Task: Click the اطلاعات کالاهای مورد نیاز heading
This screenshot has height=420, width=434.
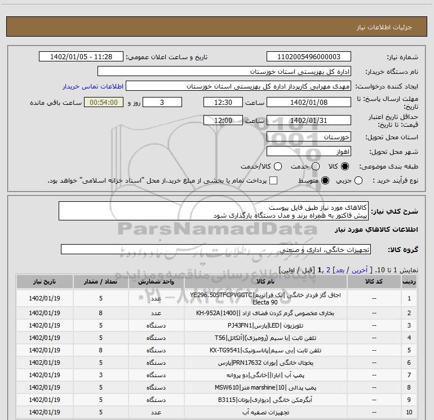Action: click(376, 229)
